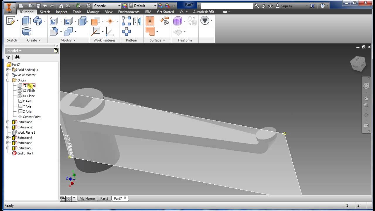Choose the Fillet tool
Screen dimensions: 375x211
[x=54, y=31]
